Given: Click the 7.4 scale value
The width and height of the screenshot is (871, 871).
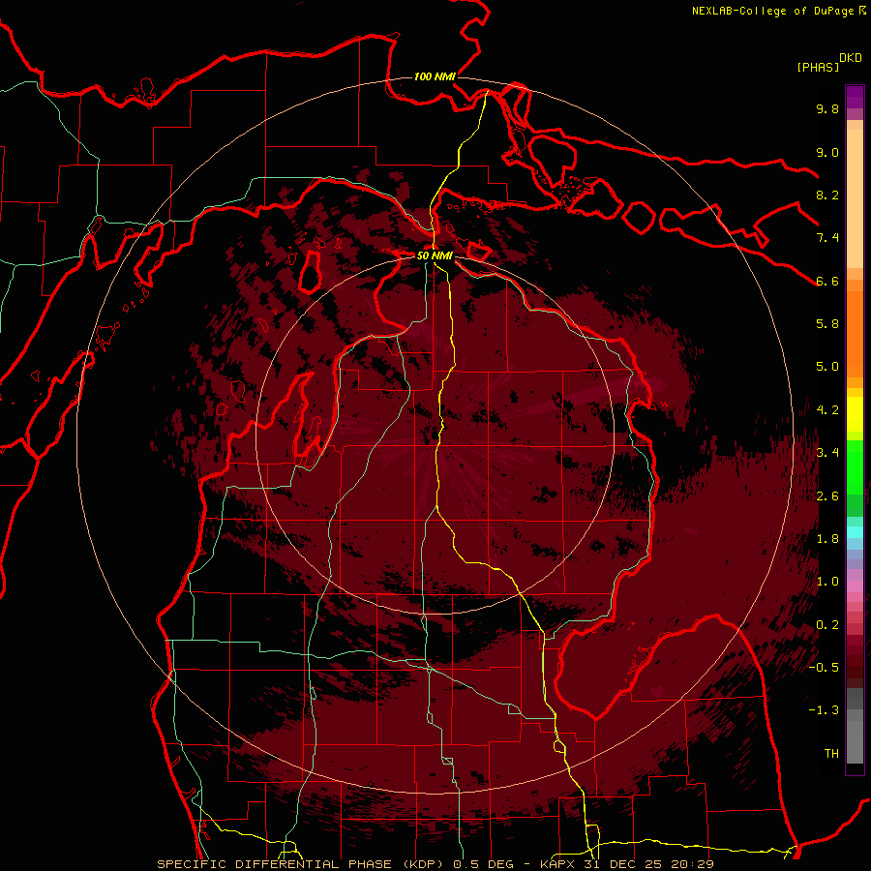Looking at the screenshot, I should click(827, 238).
